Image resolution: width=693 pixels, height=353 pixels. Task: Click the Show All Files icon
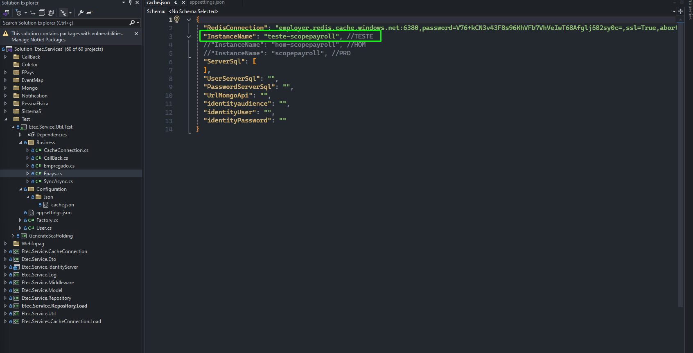coord(51,13)
